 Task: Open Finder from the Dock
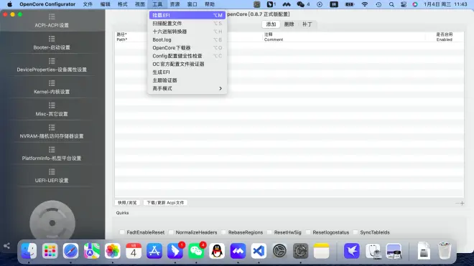coord(29,251)
